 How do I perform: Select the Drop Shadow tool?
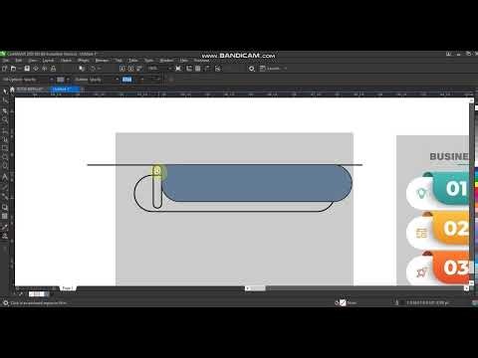tap(5, 207)
